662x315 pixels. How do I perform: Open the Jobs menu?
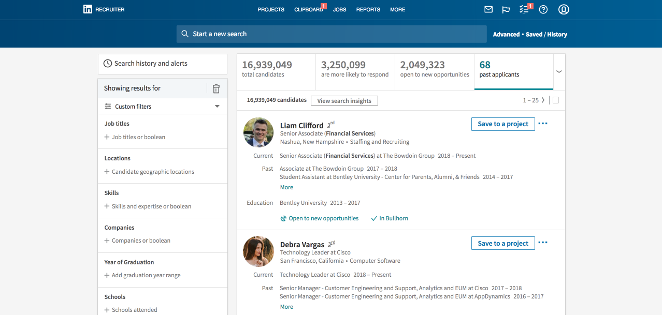[x=340, y=10]
